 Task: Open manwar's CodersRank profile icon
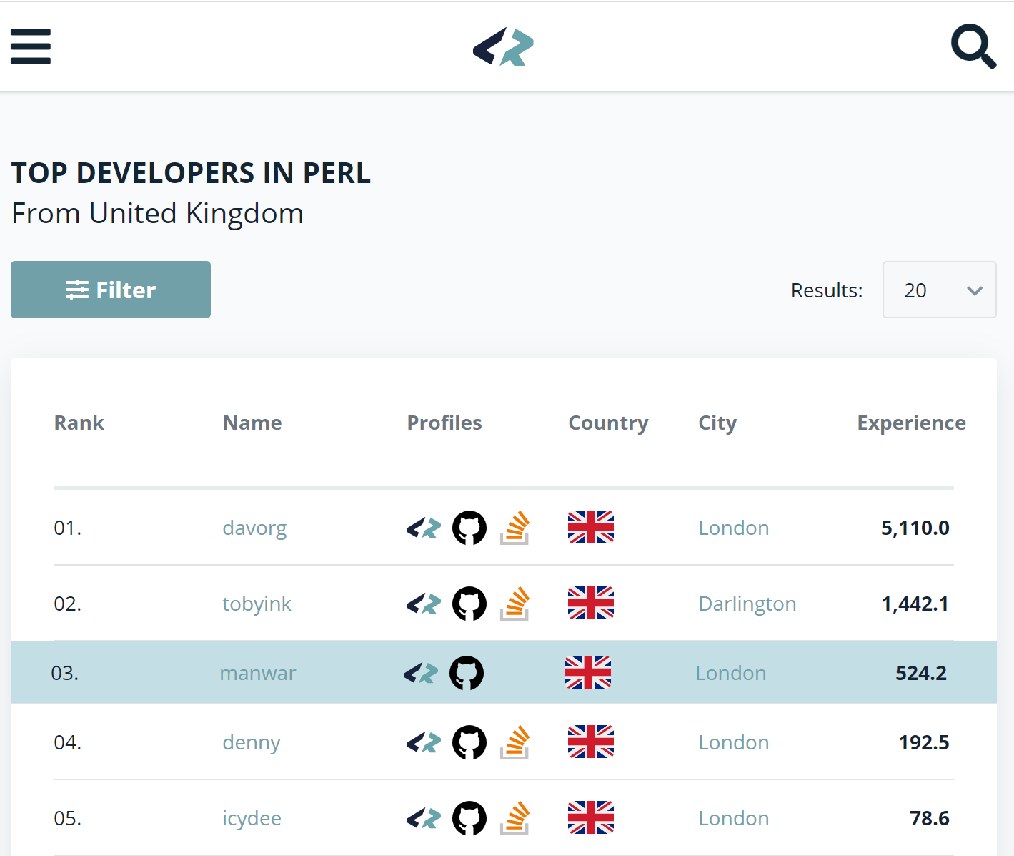tap(421, 674)
